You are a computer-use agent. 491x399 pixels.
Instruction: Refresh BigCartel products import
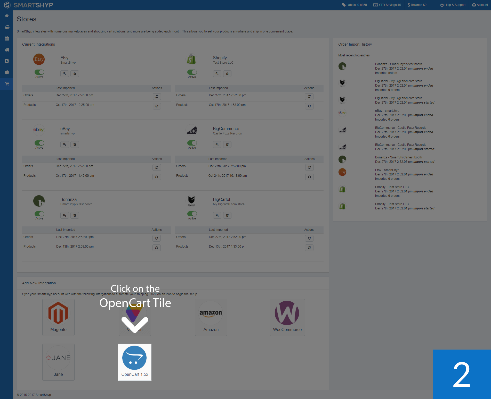tap(309, 248)
